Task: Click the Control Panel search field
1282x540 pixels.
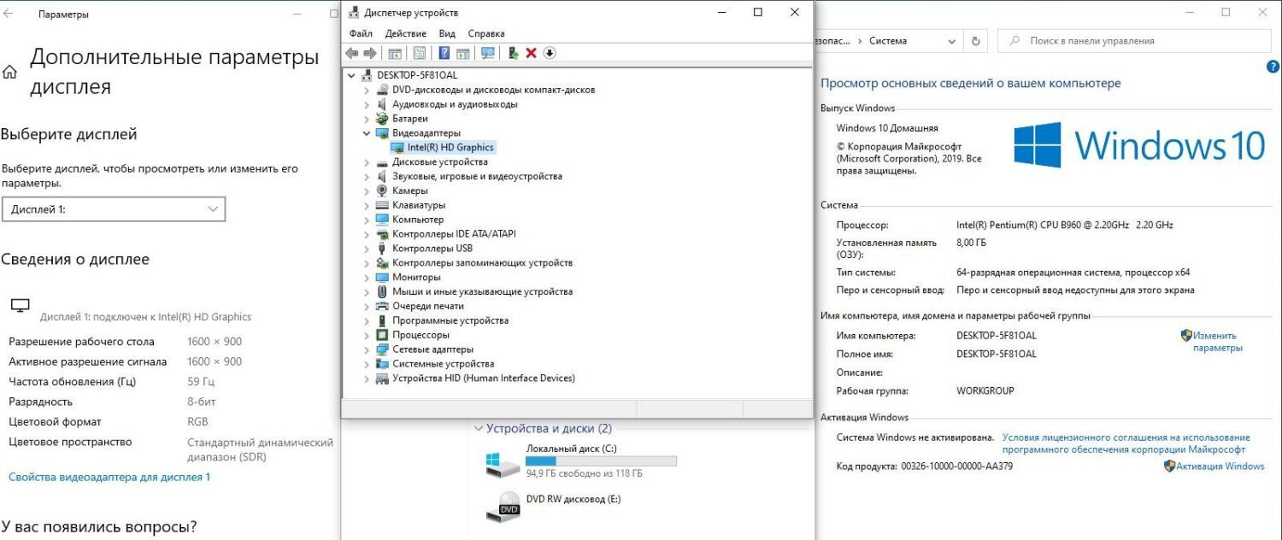Action: pyautogui.click(x=1137, y=41)
